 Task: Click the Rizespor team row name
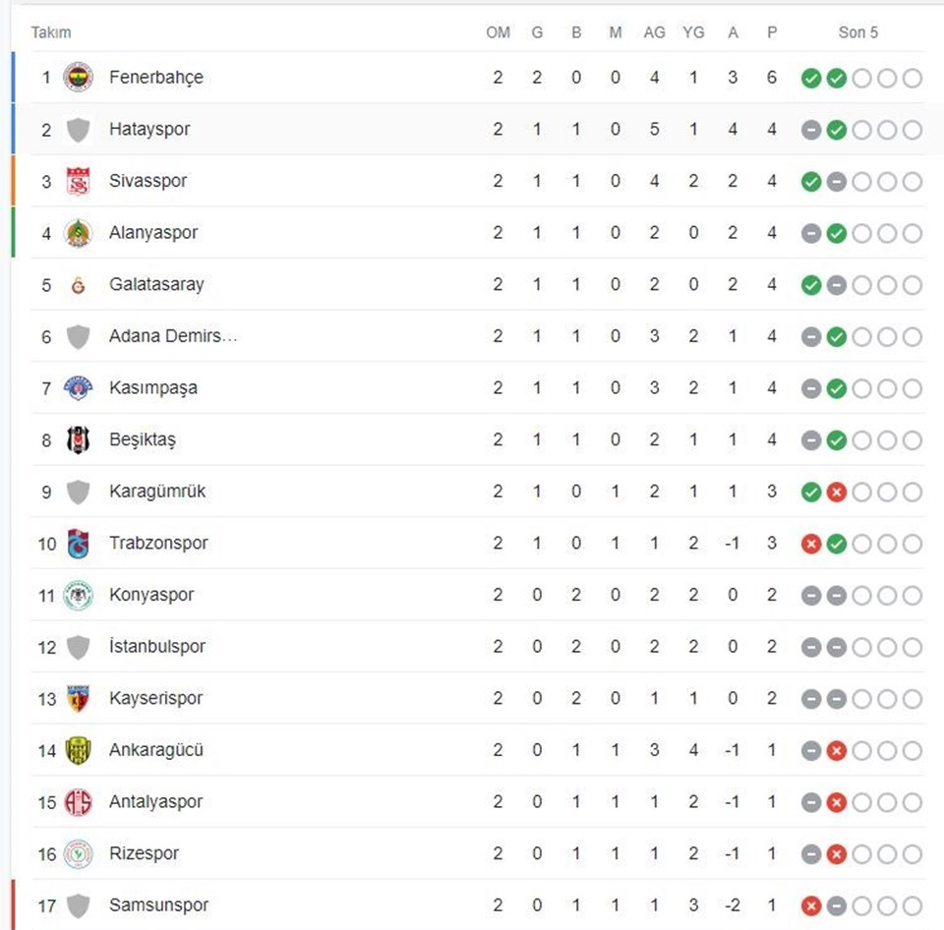pos(144,853)
